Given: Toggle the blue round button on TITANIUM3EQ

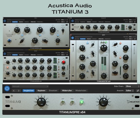Looking at the screenshot, I should pyautogui.click(x=9, y=40).
